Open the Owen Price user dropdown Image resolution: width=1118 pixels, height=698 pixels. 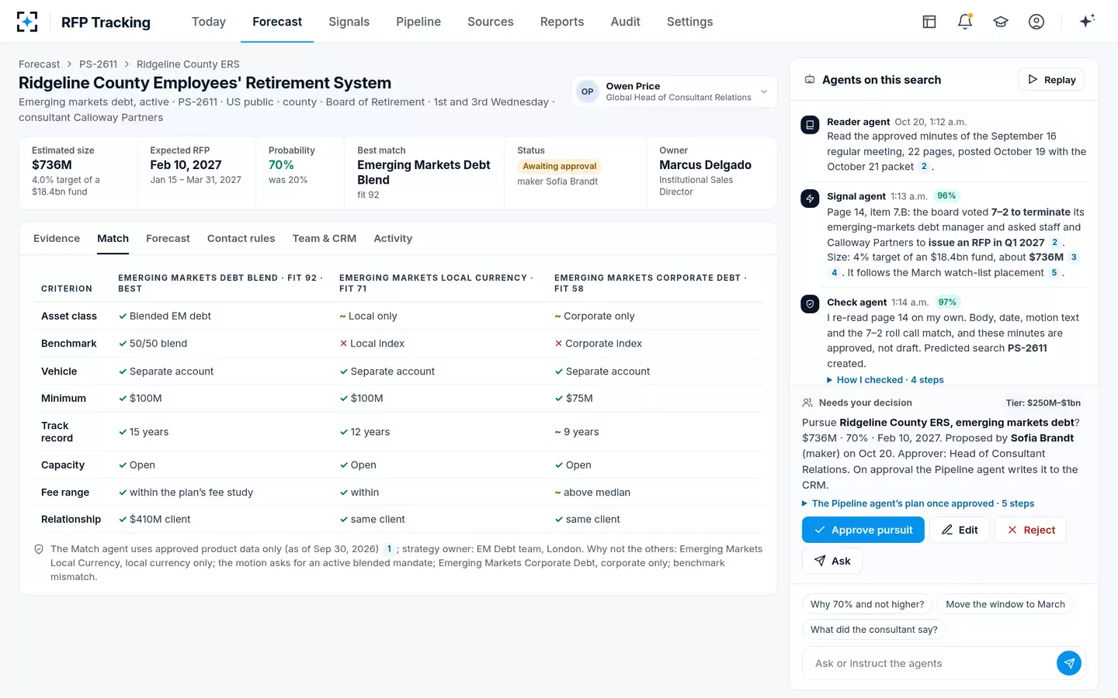(674, 92)
